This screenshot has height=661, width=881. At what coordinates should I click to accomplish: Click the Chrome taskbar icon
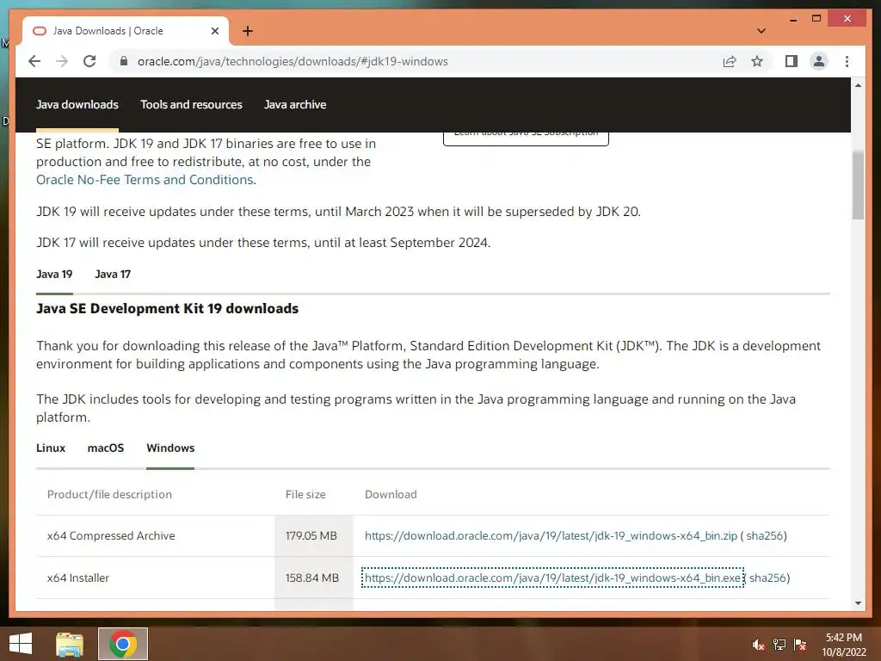[x=123, y=644]
